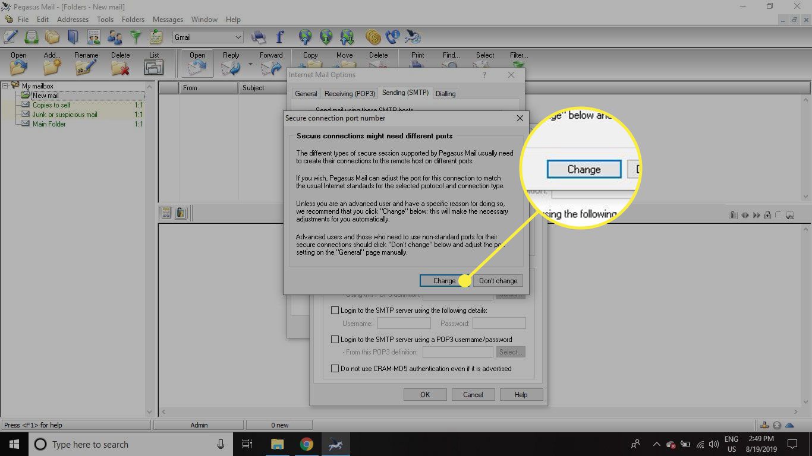Screen dimensions: 812x456
Task: Click the two-people users icon
Action: click(115, 37)
